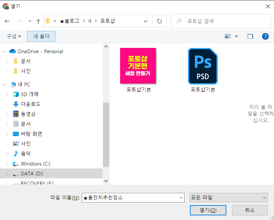Open the file name history dropdown

(181, 198)
